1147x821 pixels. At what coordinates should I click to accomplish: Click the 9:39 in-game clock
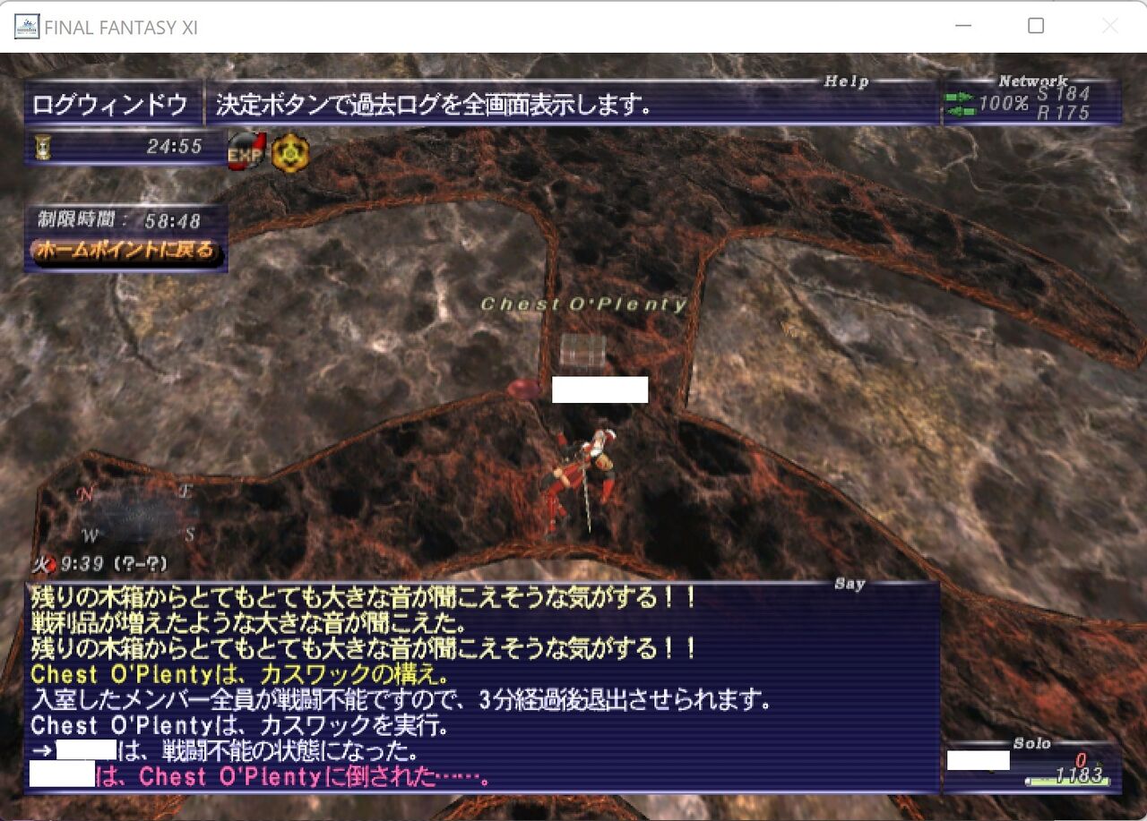82,564
